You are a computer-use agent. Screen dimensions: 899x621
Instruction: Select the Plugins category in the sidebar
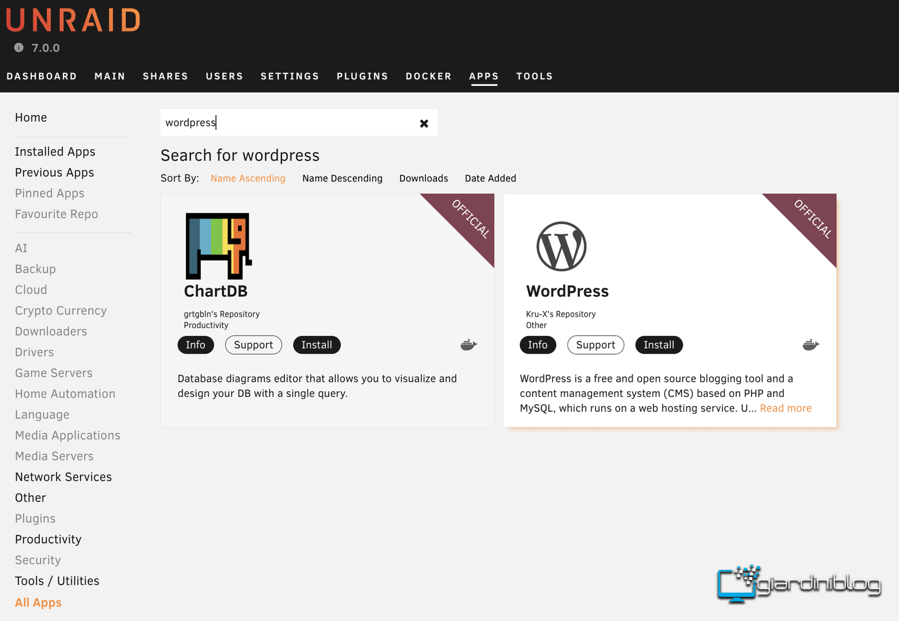pos(35,519)
